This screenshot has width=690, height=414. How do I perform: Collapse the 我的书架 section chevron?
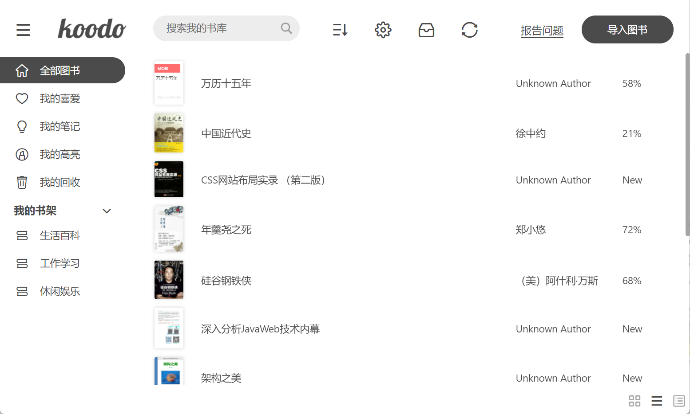(107, 211)
